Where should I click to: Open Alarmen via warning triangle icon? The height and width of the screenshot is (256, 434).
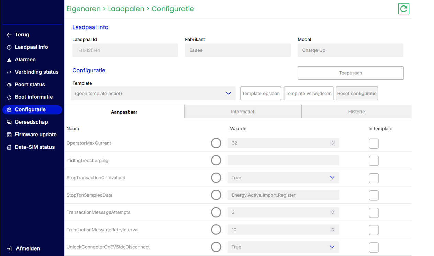coord(9,60)
